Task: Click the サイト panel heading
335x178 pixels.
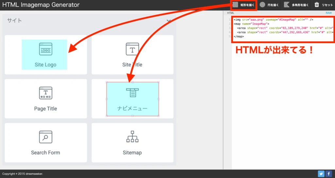Action: pos(14,21)
